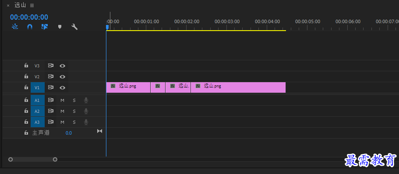Toggle lock on track V3
Viewport: 399px width, 174px height.
tap(26, 66)
